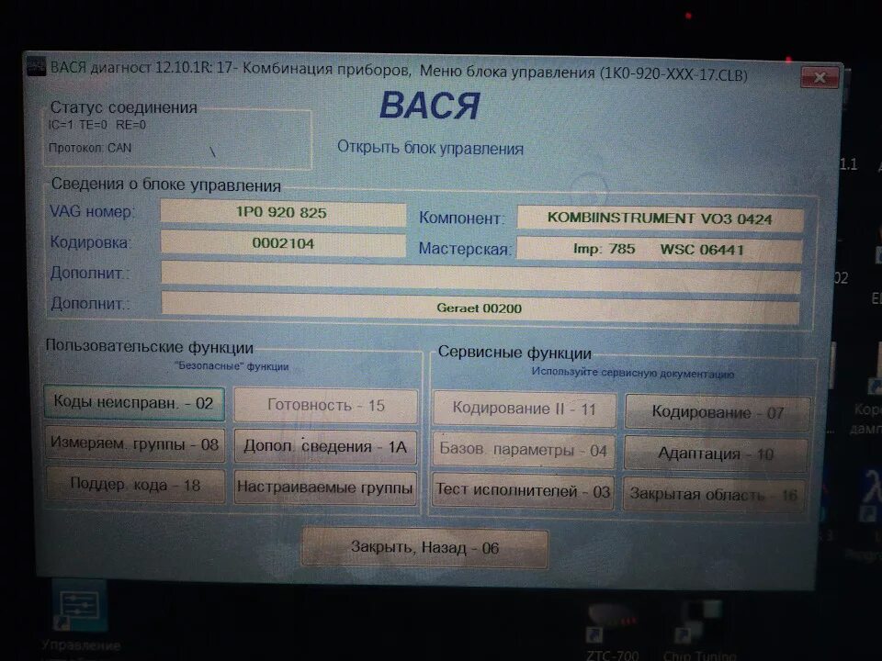882x661 pixels.
Task: Open Измеряем. группы - 08
Action: [135, 444]
